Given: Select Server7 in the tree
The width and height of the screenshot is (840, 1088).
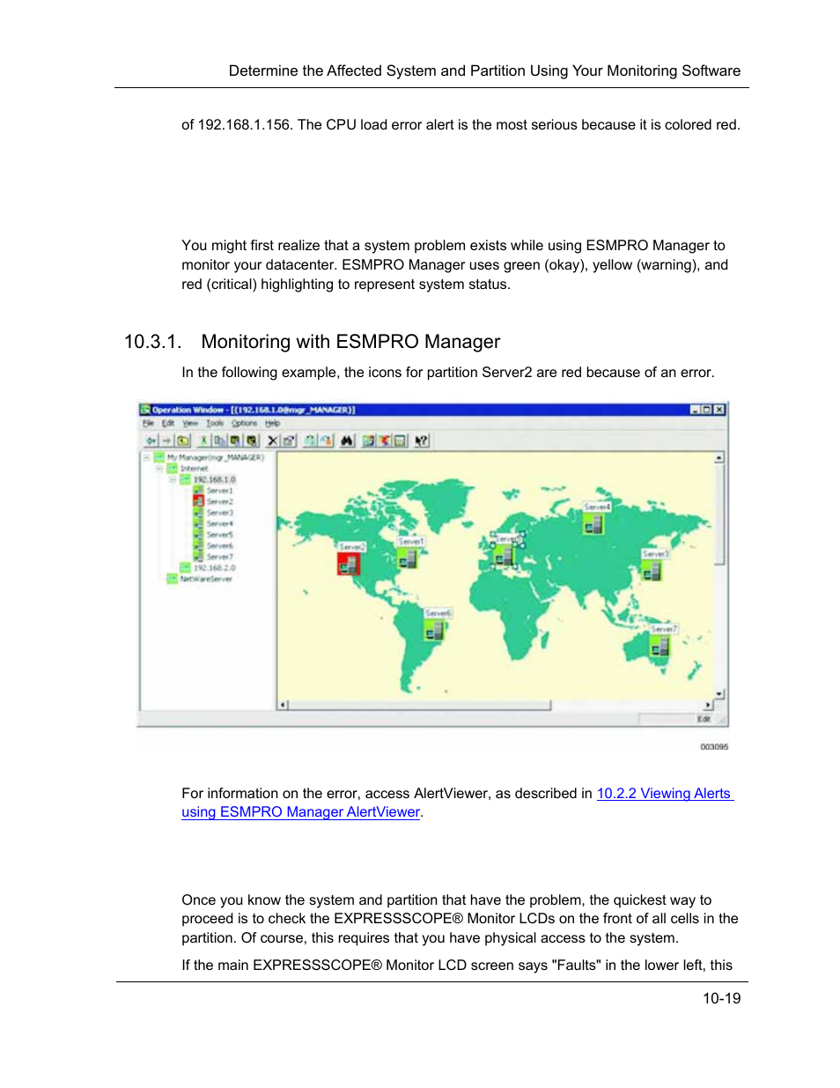Looking at the screenshot, I should pyautogui.click(x=220, y=557).
